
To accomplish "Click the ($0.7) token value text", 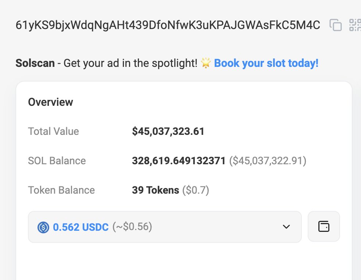I will [x=196, y=190].
